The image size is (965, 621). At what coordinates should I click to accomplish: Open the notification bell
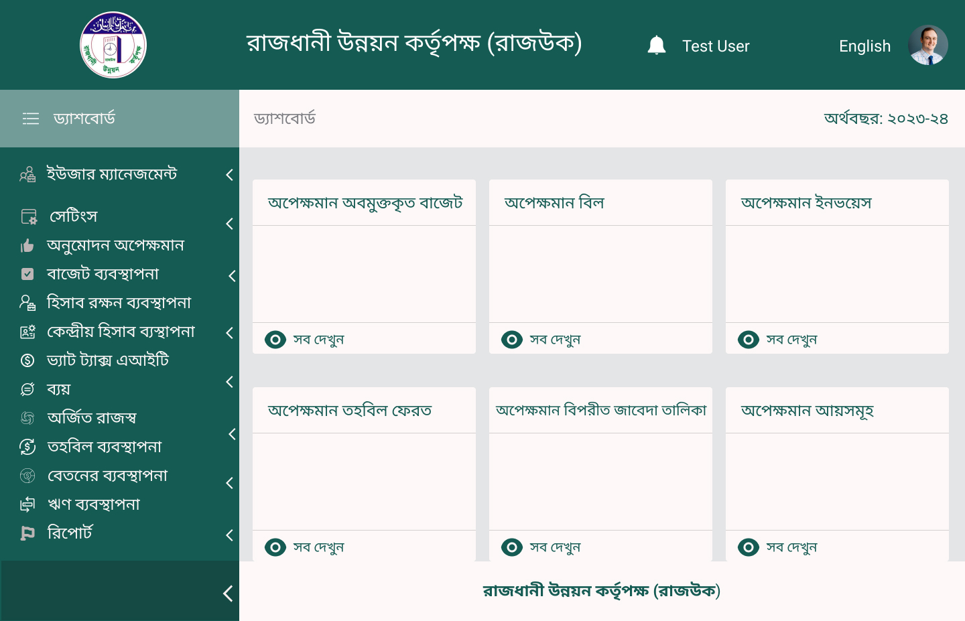point(657,46)
